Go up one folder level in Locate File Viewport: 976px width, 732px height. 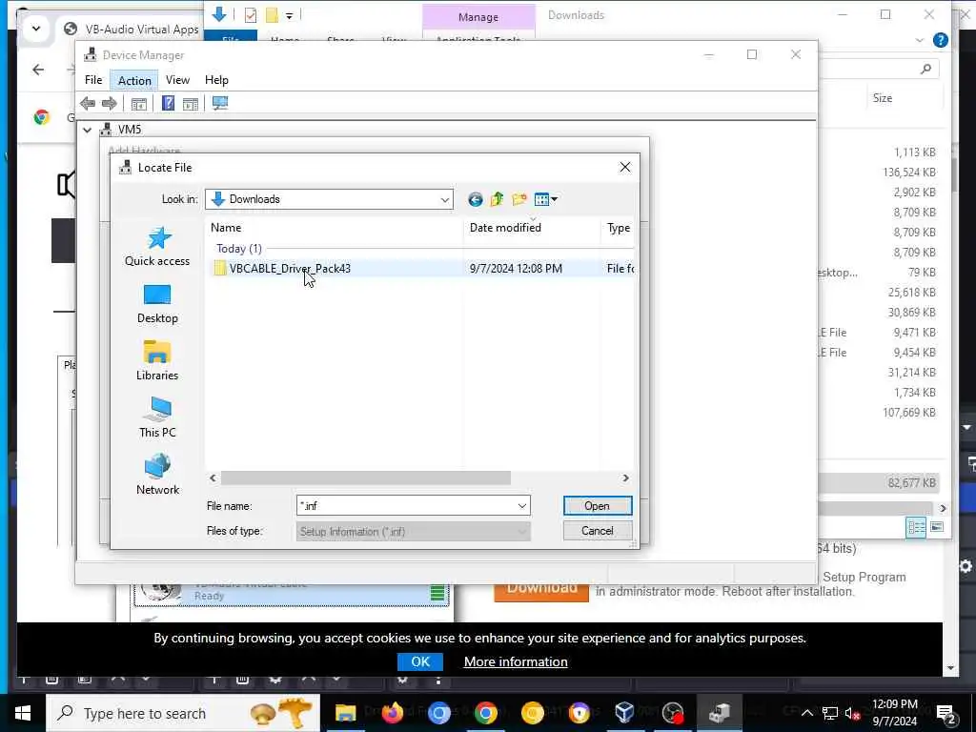tap(497, 199)
